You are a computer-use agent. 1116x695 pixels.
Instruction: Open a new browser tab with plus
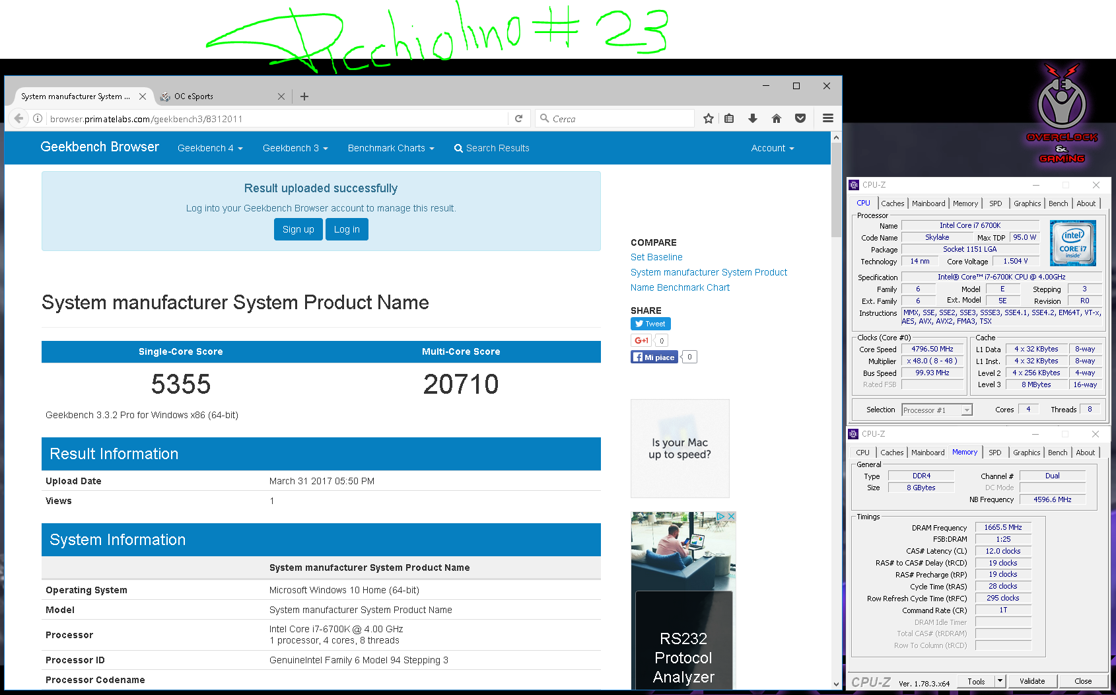coord(304,96)
